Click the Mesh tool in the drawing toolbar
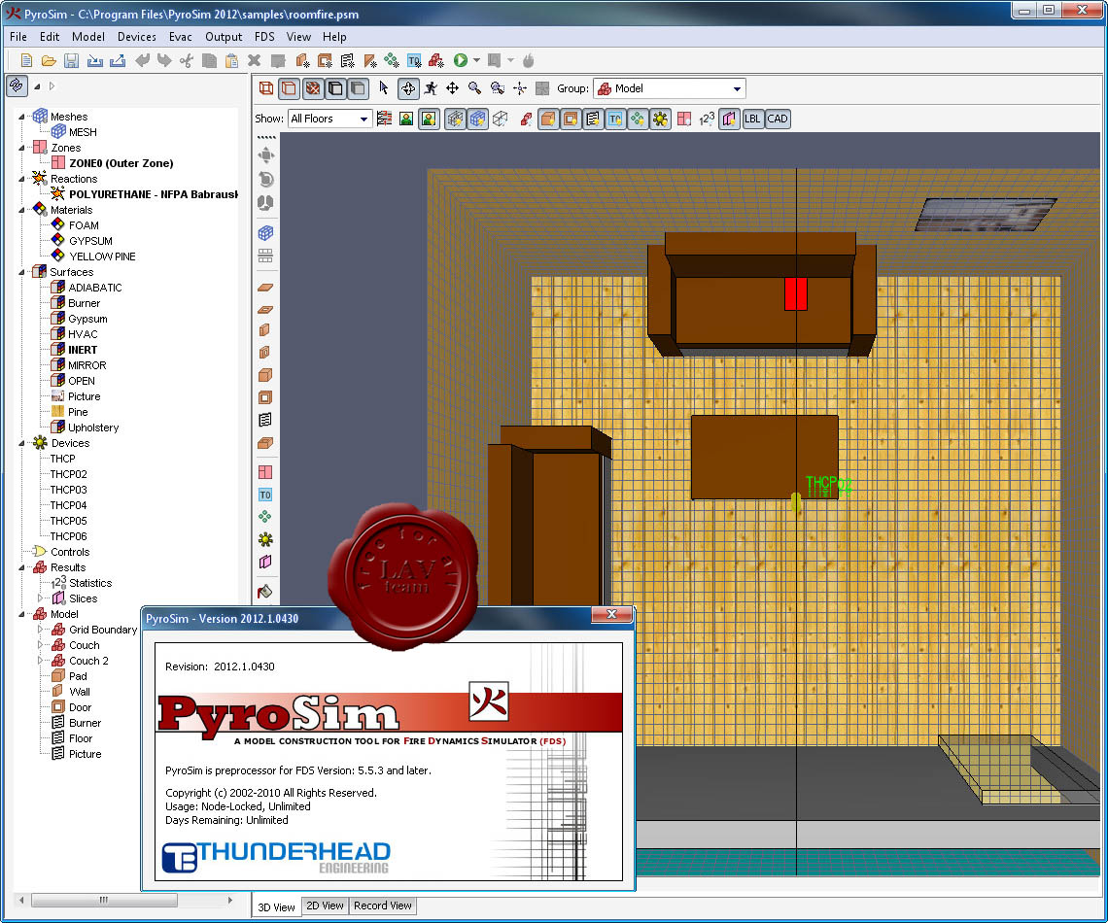1108x923 pixels. click(265, 233)
